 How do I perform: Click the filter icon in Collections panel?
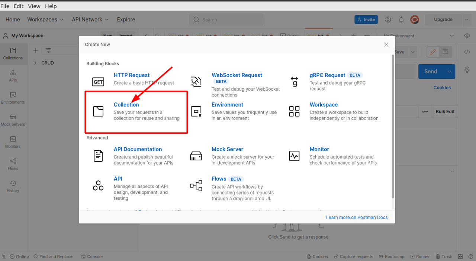[48, 50]
